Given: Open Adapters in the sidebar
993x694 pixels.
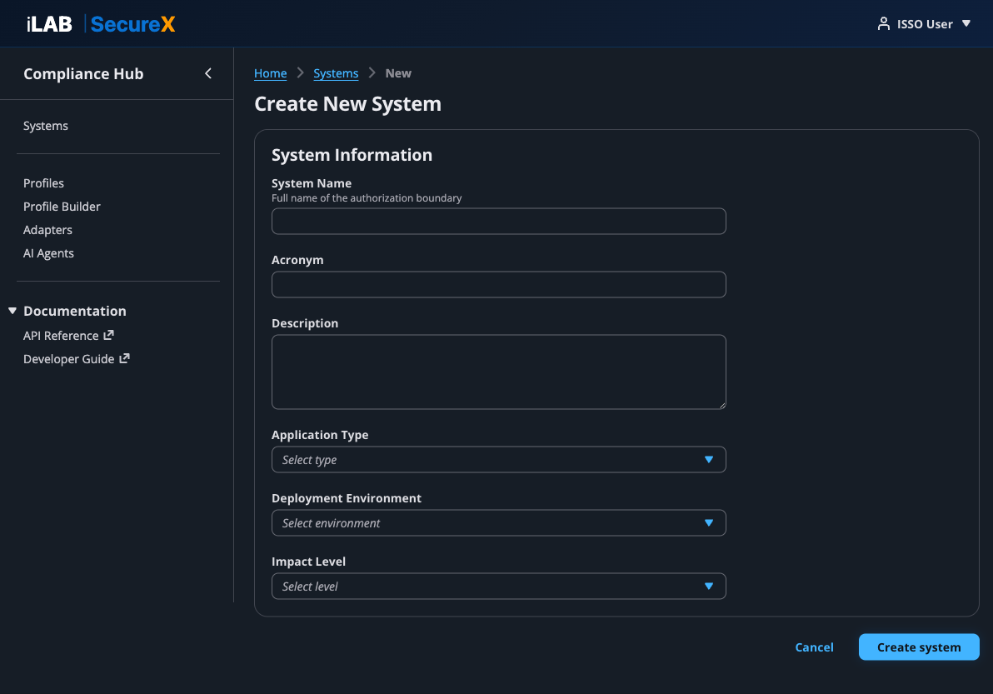Looking at the screenshot, I should click(x=47, y=230).
